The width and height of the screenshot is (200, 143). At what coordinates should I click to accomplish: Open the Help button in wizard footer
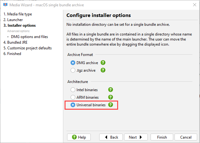[x=79, y=137]
